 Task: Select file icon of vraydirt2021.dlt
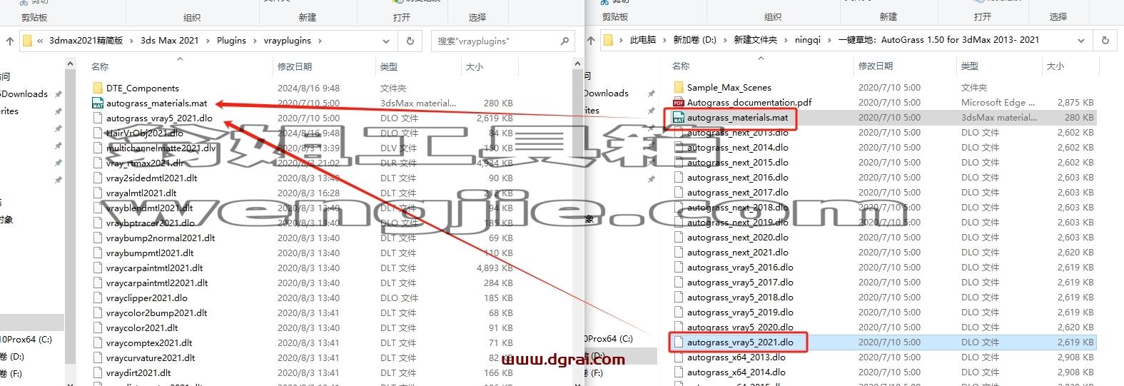pyautogui.click(x=98, y=372)
